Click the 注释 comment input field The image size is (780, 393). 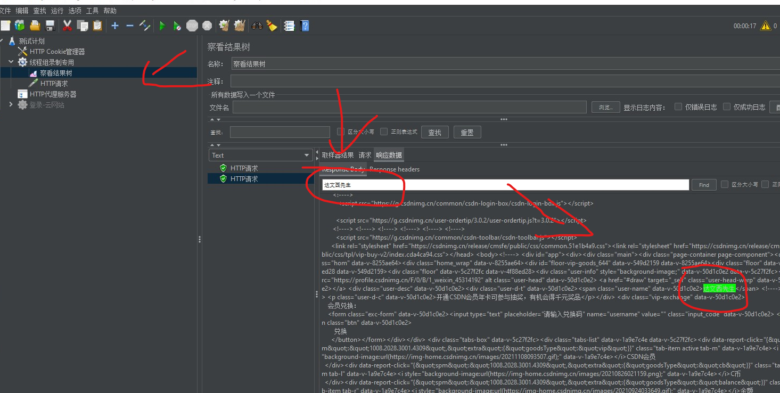tap(506, 81)
